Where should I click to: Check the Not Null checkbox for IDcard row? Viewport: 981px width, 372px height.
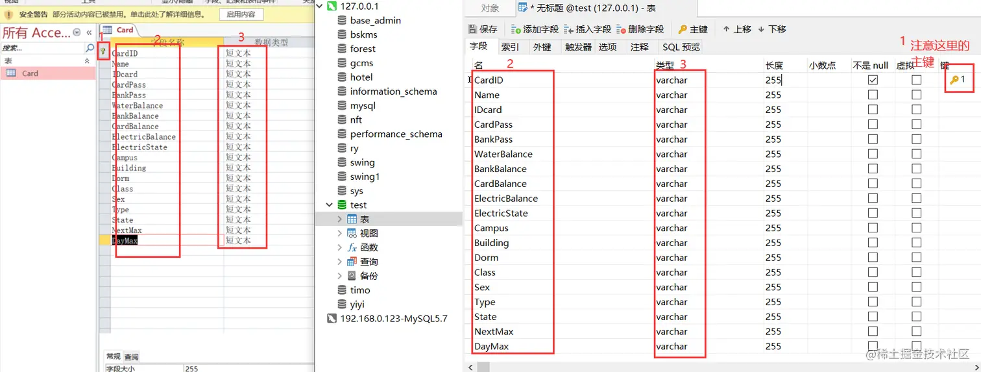873,110
